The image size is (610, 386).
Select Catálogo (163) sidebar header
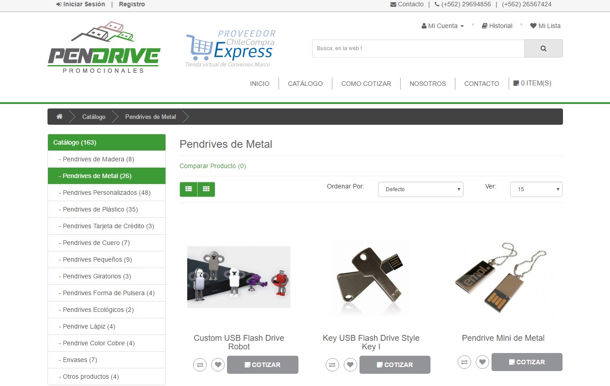[x=107, y=142]
